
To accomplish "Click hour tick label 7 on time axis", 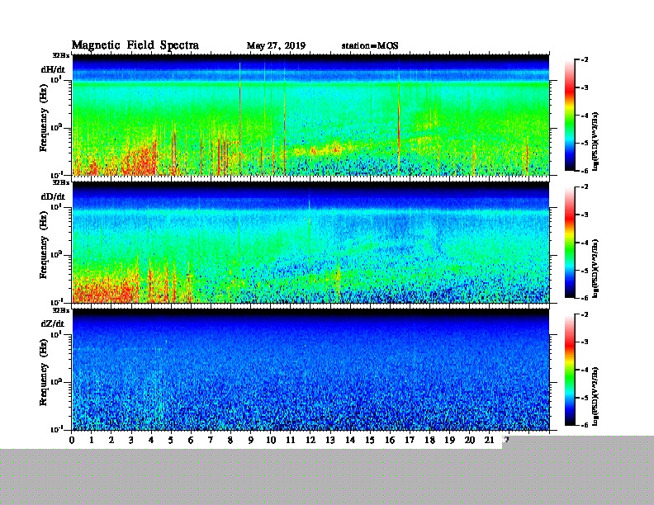I will [x=211, y=440].
